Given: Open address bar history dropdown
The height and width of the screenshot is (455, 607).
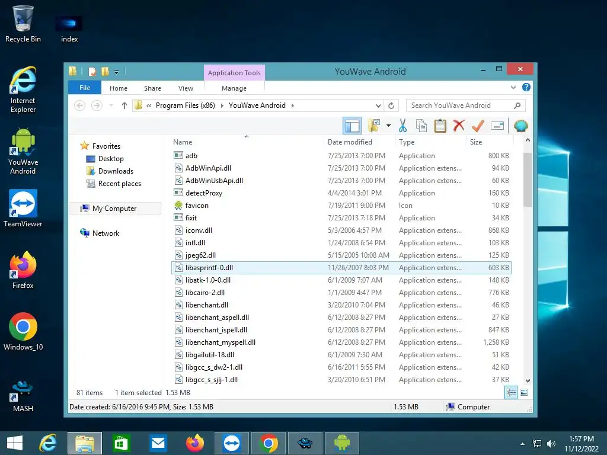Looking at the screenshot, I should pyautogui.click(x=378, y=105).
